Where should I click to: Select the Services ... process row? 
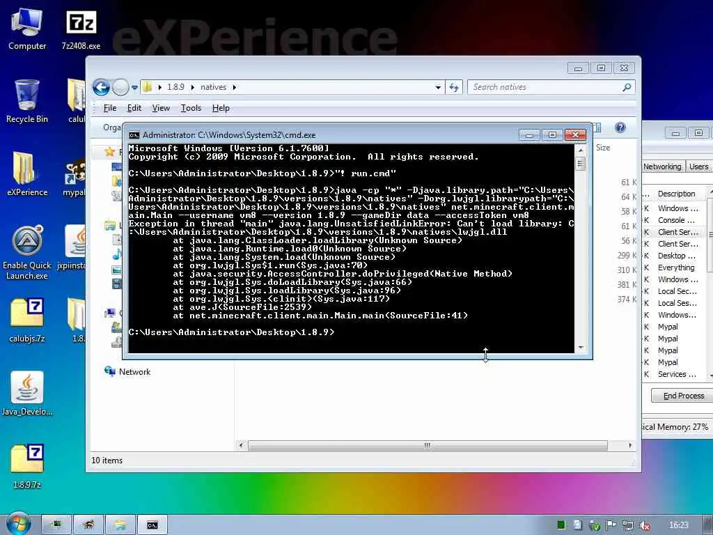click(x=676, y=374)
